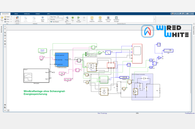Select the 12.3kW wind turbine block
The image size is (195, 129).
62,60
